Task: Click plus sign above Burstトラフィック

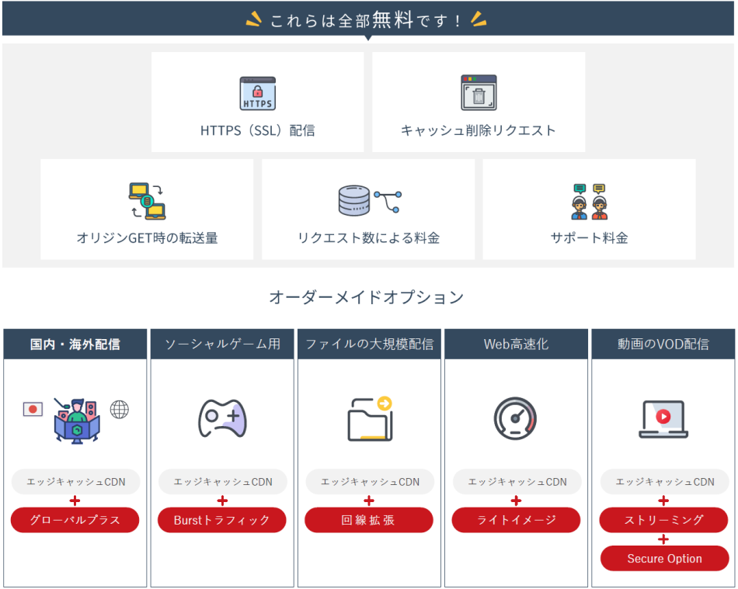Action: [x=222, y=501]
